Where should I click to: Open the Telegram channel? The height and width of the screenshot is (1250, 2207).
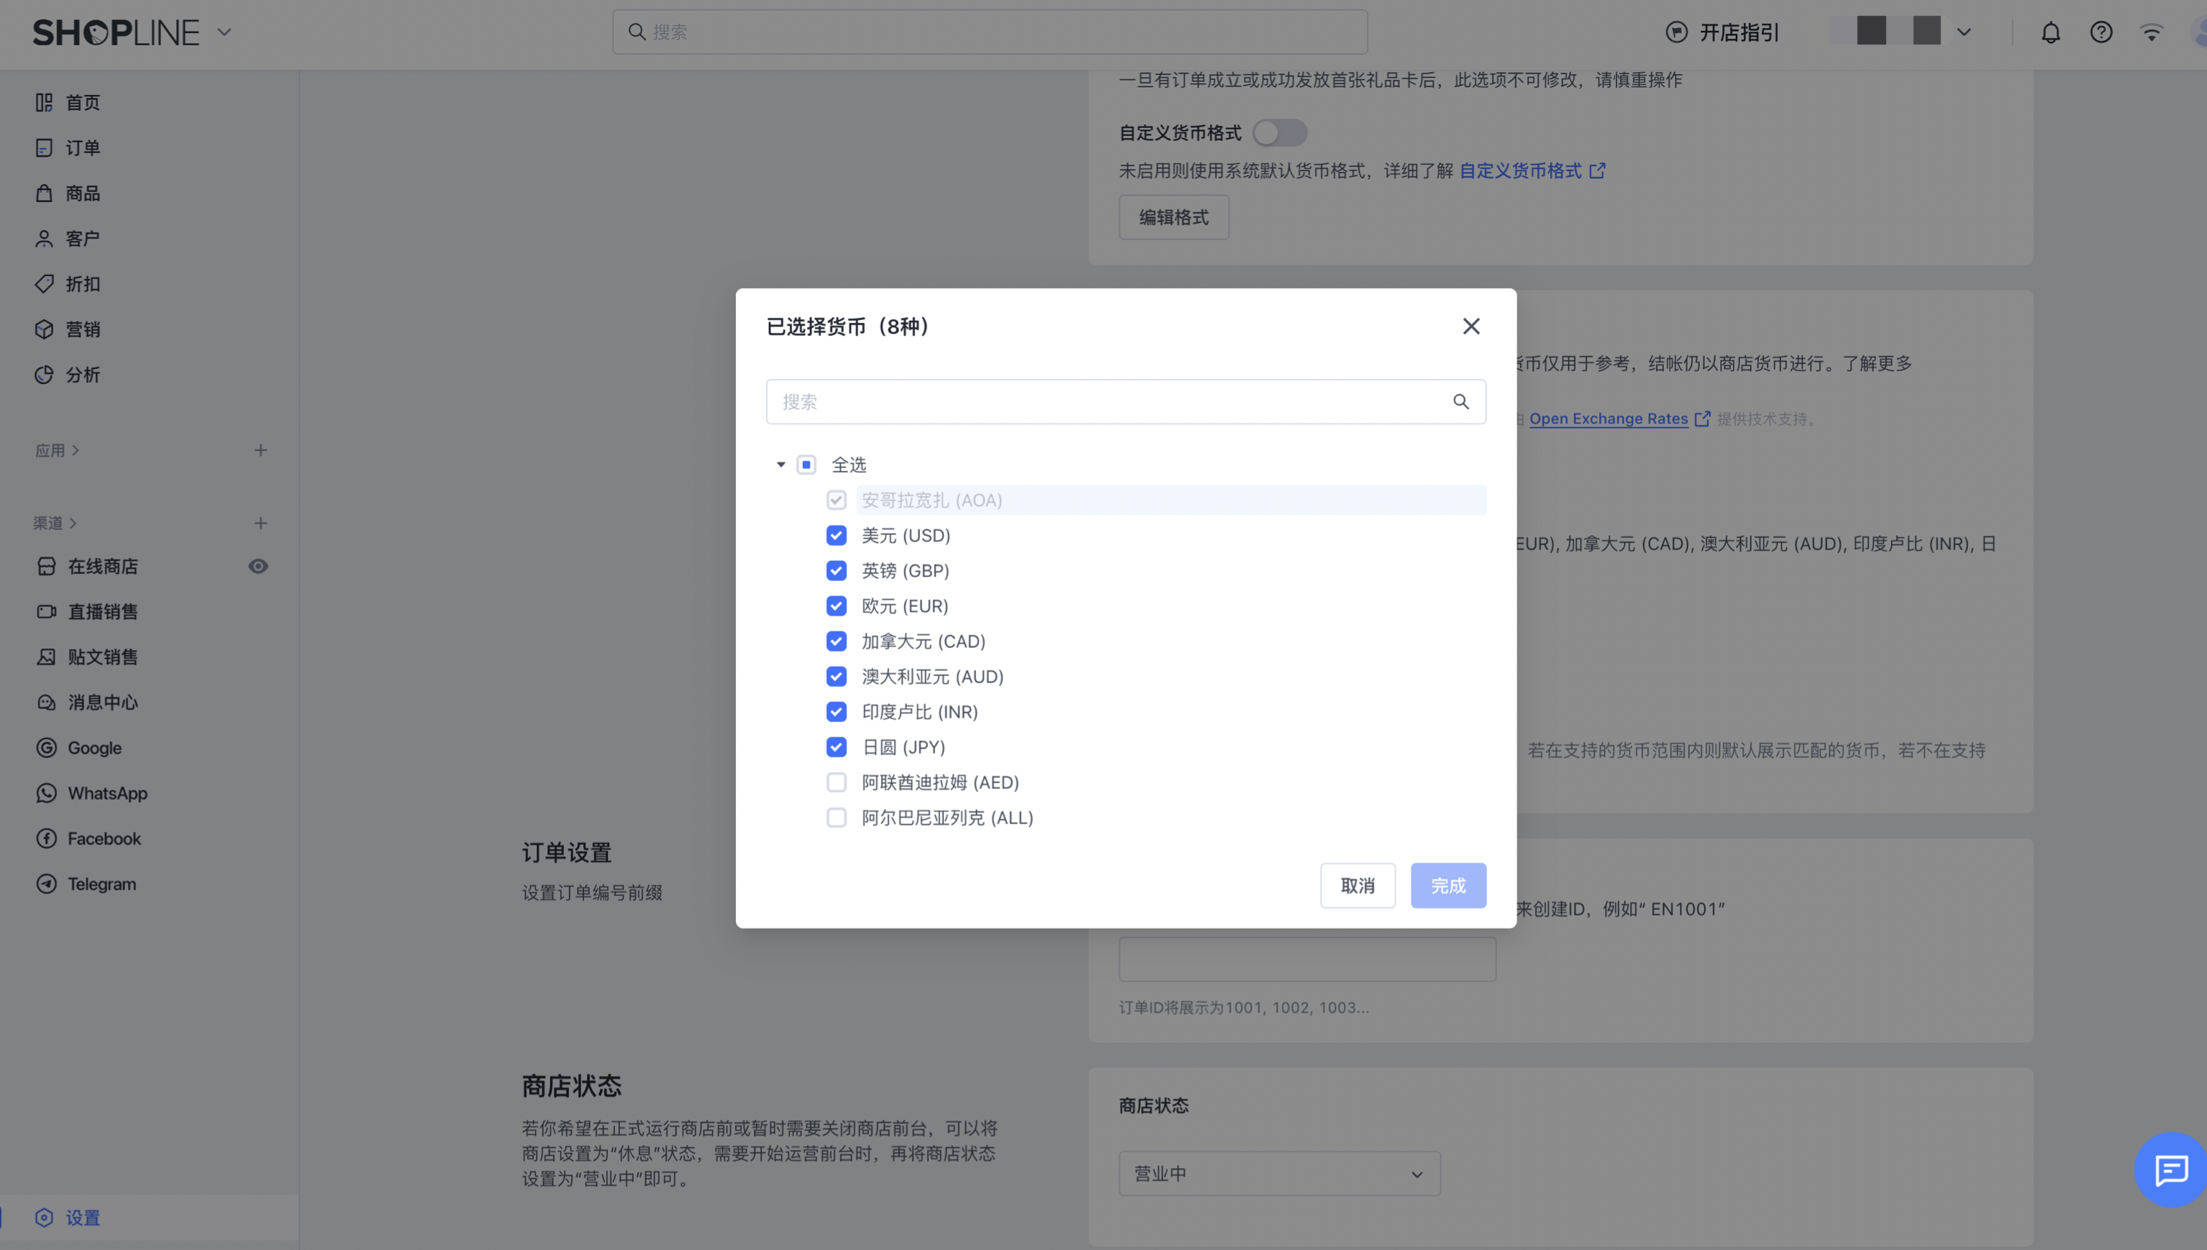[x=101, y=883]
